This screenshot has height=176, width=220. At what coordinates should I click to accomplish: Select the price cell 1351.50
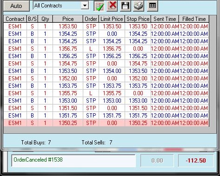68,108
